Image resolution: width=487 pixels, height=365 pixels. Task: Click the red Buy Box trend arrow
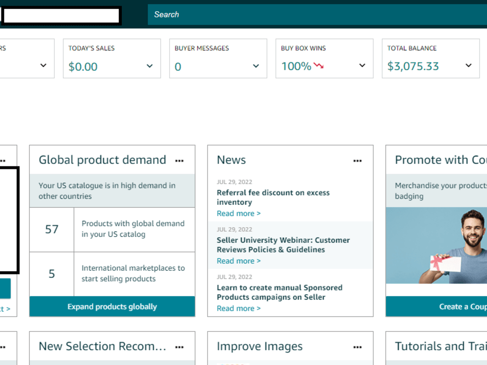(318, 66)
